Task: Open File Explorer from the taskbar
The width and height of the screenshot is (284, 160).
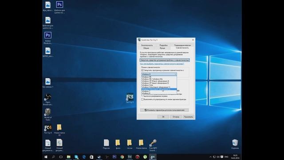Action: [x=69, y=157]
